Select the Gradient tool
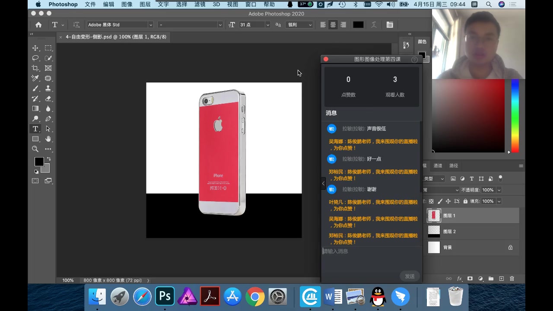 [x=35, y=108]
